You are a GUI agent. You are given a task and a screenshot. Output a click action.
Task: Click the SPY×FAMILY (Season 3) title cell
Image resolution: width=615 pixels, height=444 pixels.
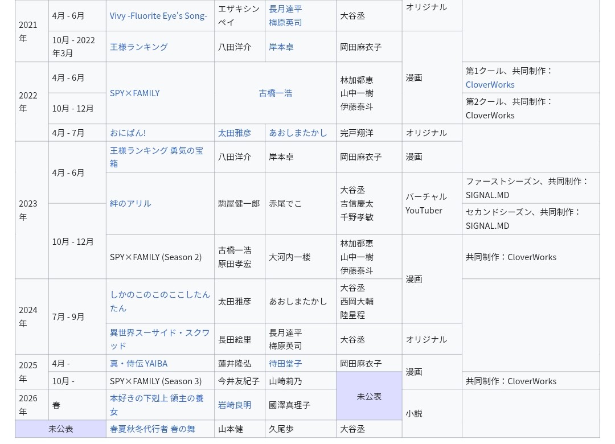click(160, 380)
